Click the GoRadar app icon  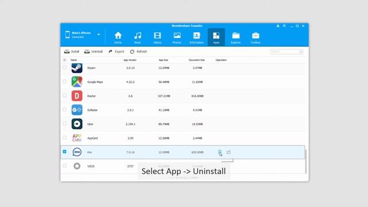point(77,110)
